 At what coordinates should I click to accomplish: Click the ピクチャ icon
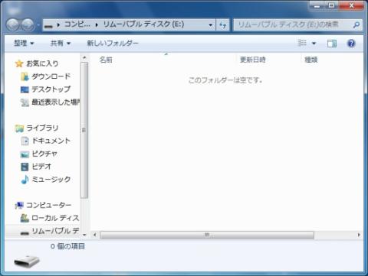(x=25, y=154)
